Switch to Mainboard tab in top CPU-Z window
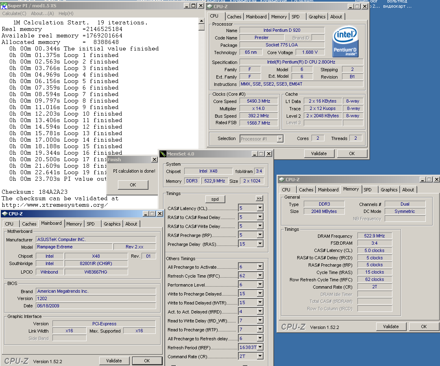Screen dimensions: 440x366 [256, 17]
